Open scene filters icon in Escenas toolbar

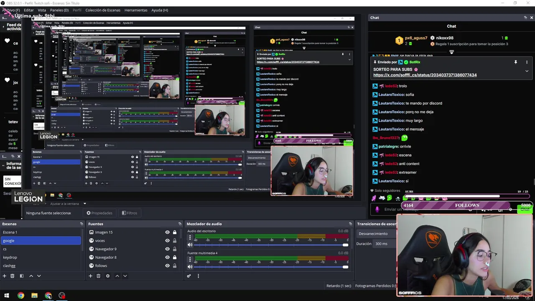(22, 276)
